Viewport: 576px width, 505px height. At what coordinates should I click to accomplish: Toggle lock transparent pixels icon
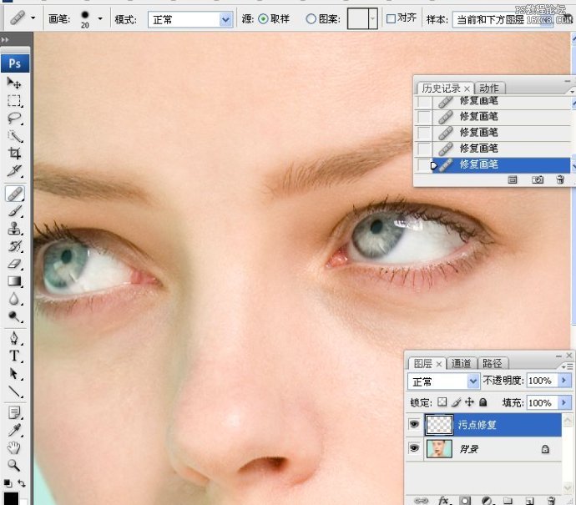tap(442, 401)
